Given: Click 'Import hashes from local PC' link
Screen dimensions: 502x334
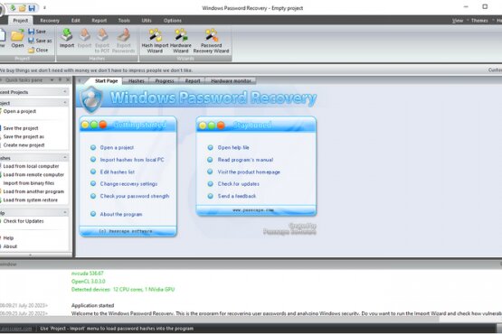Looking at the screenshot, I should point(132,160).
